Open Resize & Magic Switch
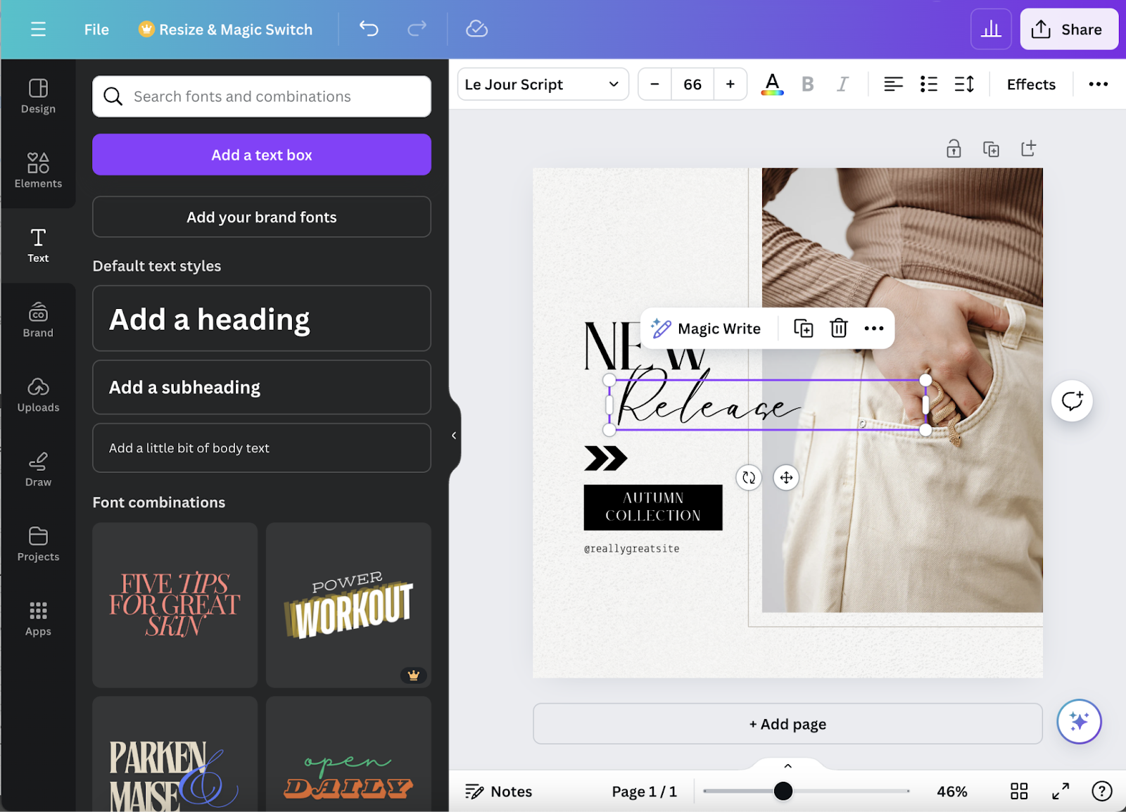Screen dimensions: 1126x812 point(224,29)
